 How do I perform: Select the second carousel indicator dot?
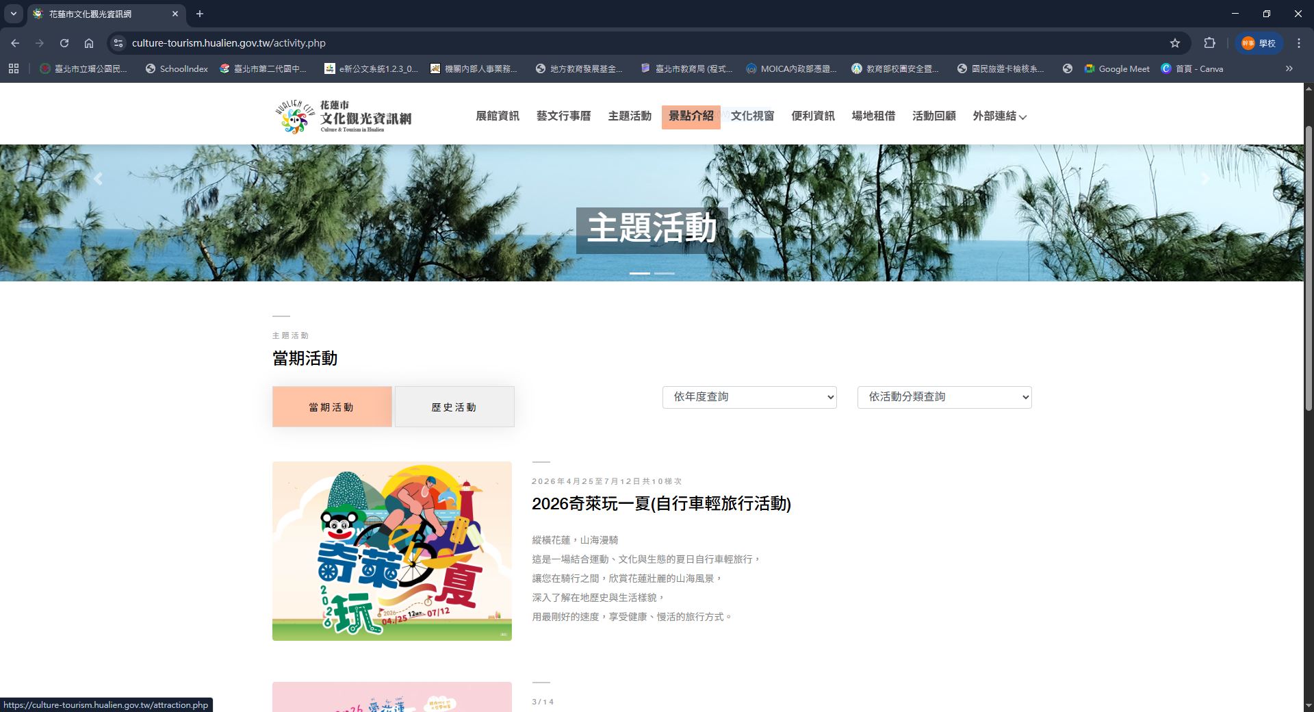tap(665, 273)
